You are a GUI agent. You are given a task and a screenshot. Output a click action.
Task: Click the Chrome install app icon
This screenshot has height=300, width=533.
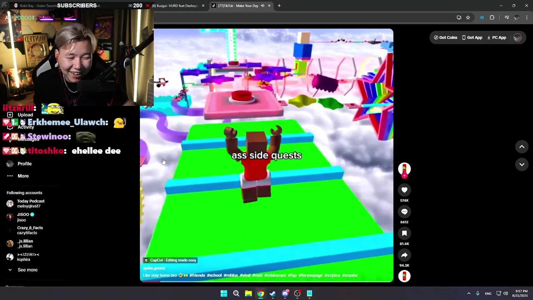point(459,17)
